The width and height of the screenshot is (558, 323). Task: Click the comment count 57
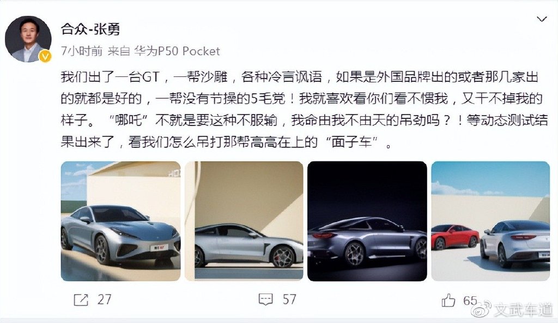(289, 299)
